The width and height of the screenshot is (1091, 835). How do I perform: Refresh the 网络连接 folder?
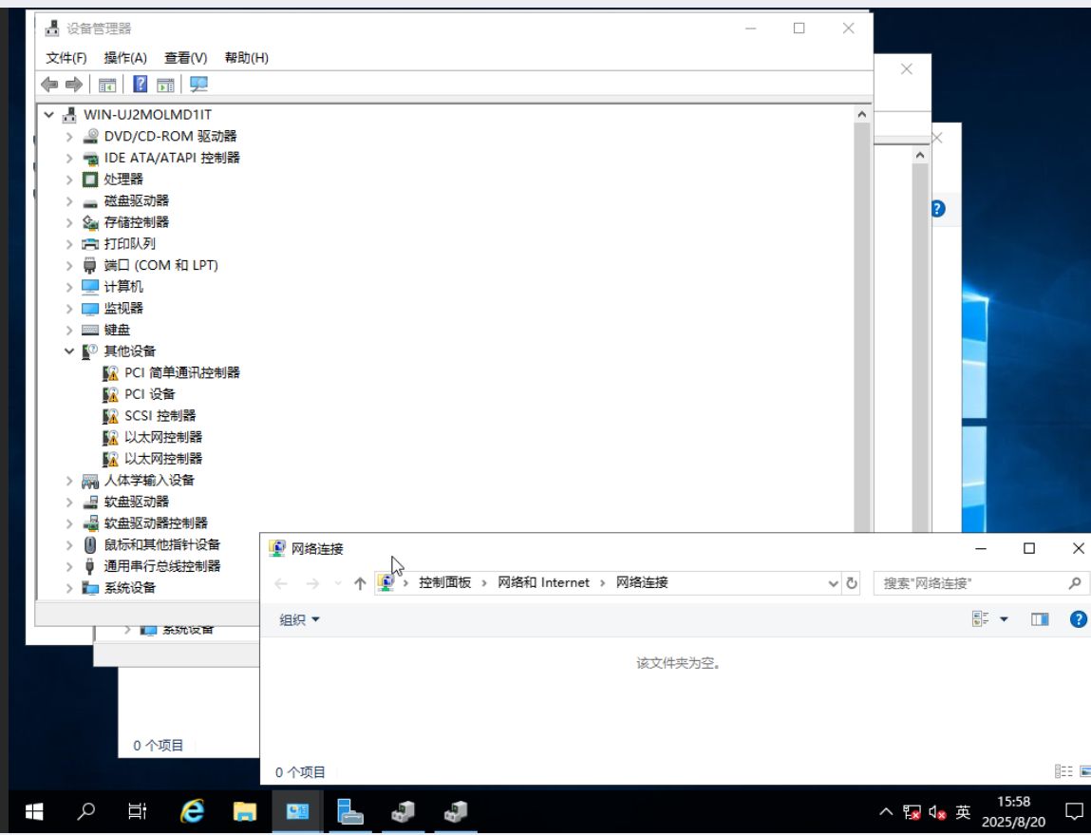pos(852,583)
